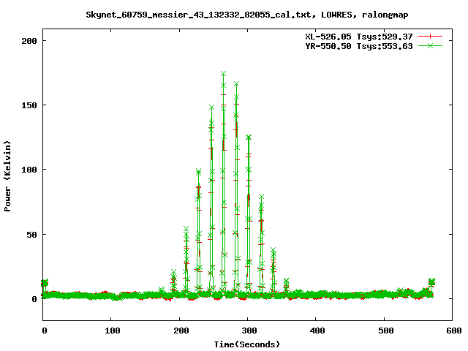Select x-axis tick label 100
The image size is (468, 351).
point(112,331)
